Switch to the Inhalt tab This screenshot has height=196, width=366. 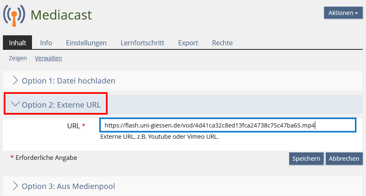point(17,43)
